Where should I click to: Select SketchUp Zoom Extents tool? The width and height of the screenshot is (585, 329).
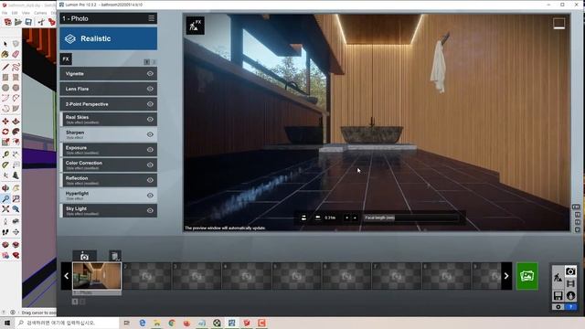point(5,209)
